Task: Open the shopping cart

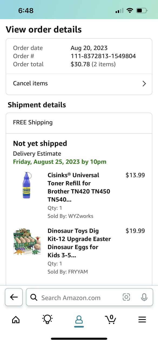Action: 110,319
